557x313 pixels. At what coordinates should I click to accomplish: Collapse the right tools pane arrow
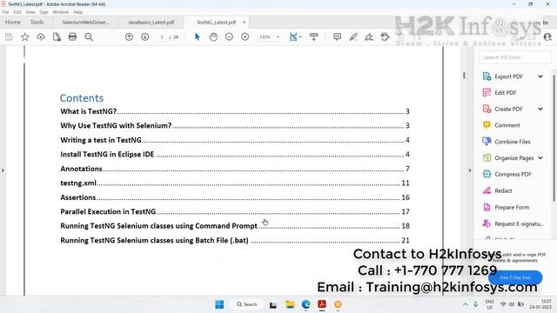pyautogui.click(x=470, y=170)
